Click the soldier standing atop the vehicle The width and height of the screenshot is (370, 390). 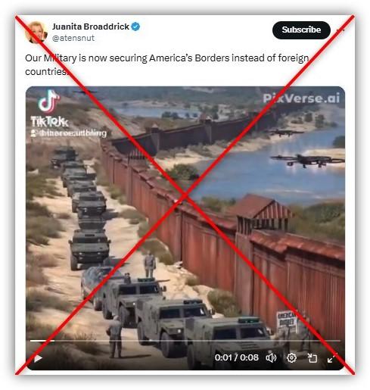(150, 264)
